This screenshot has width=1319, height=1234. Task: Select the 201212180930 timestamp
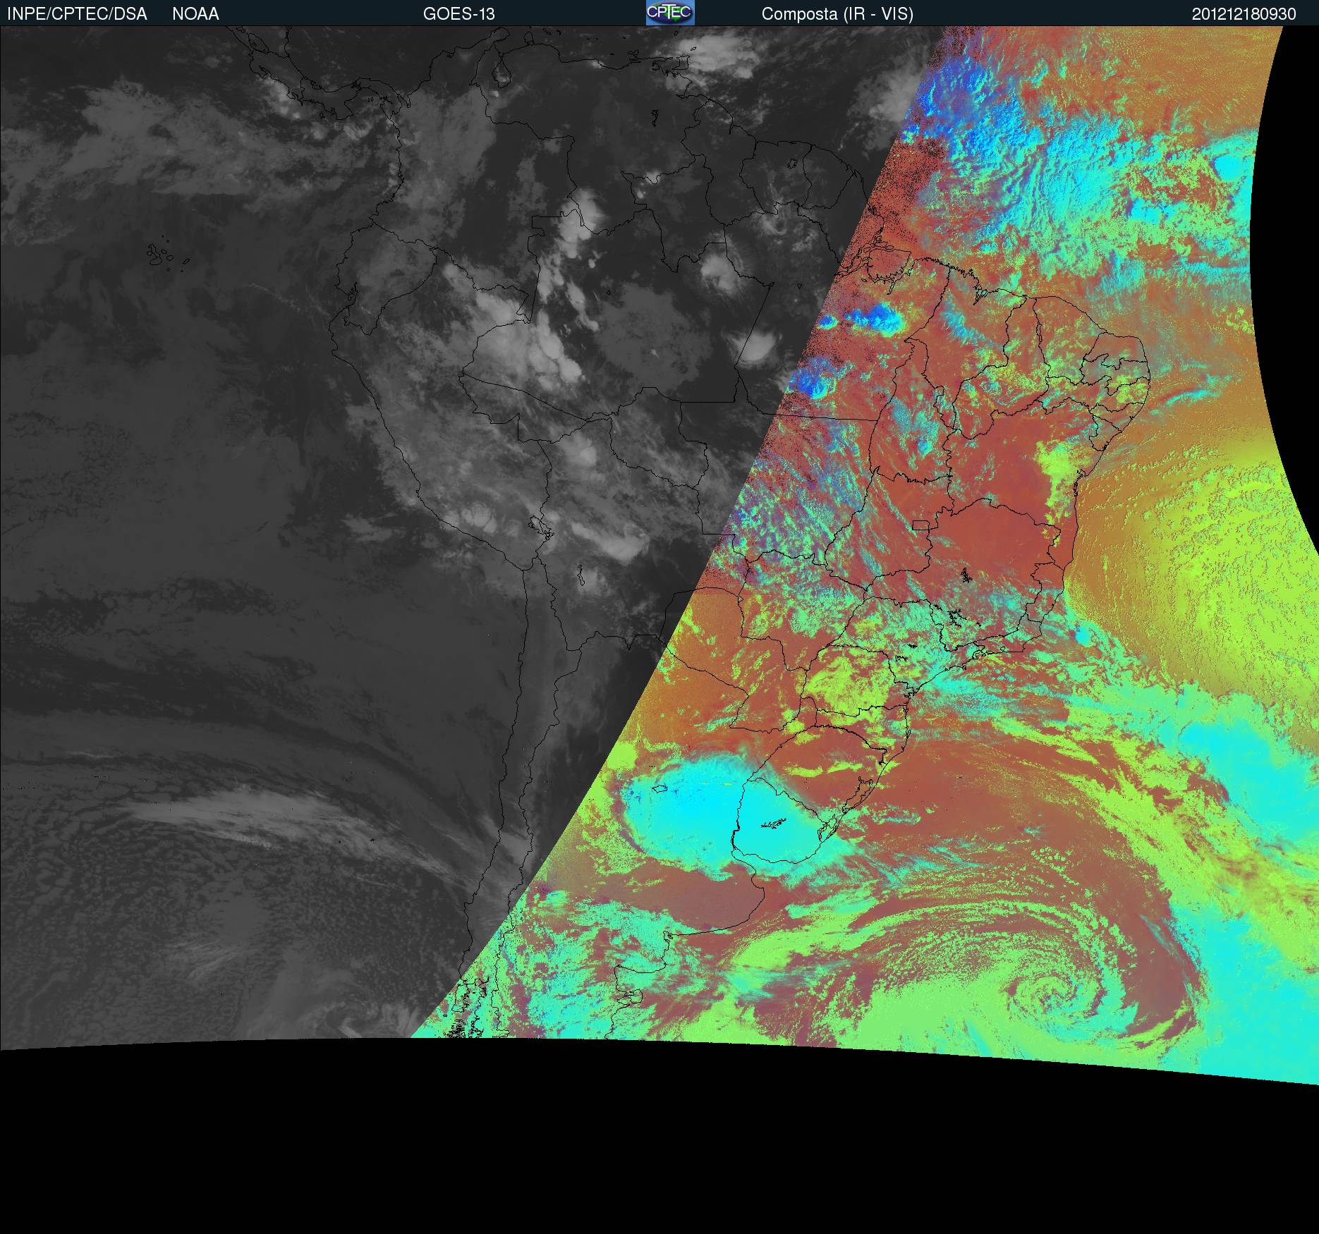1244,14
